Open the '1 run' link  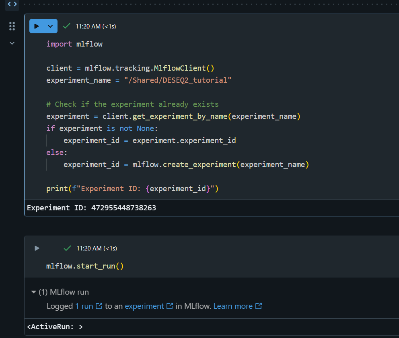tap(84, 306)
